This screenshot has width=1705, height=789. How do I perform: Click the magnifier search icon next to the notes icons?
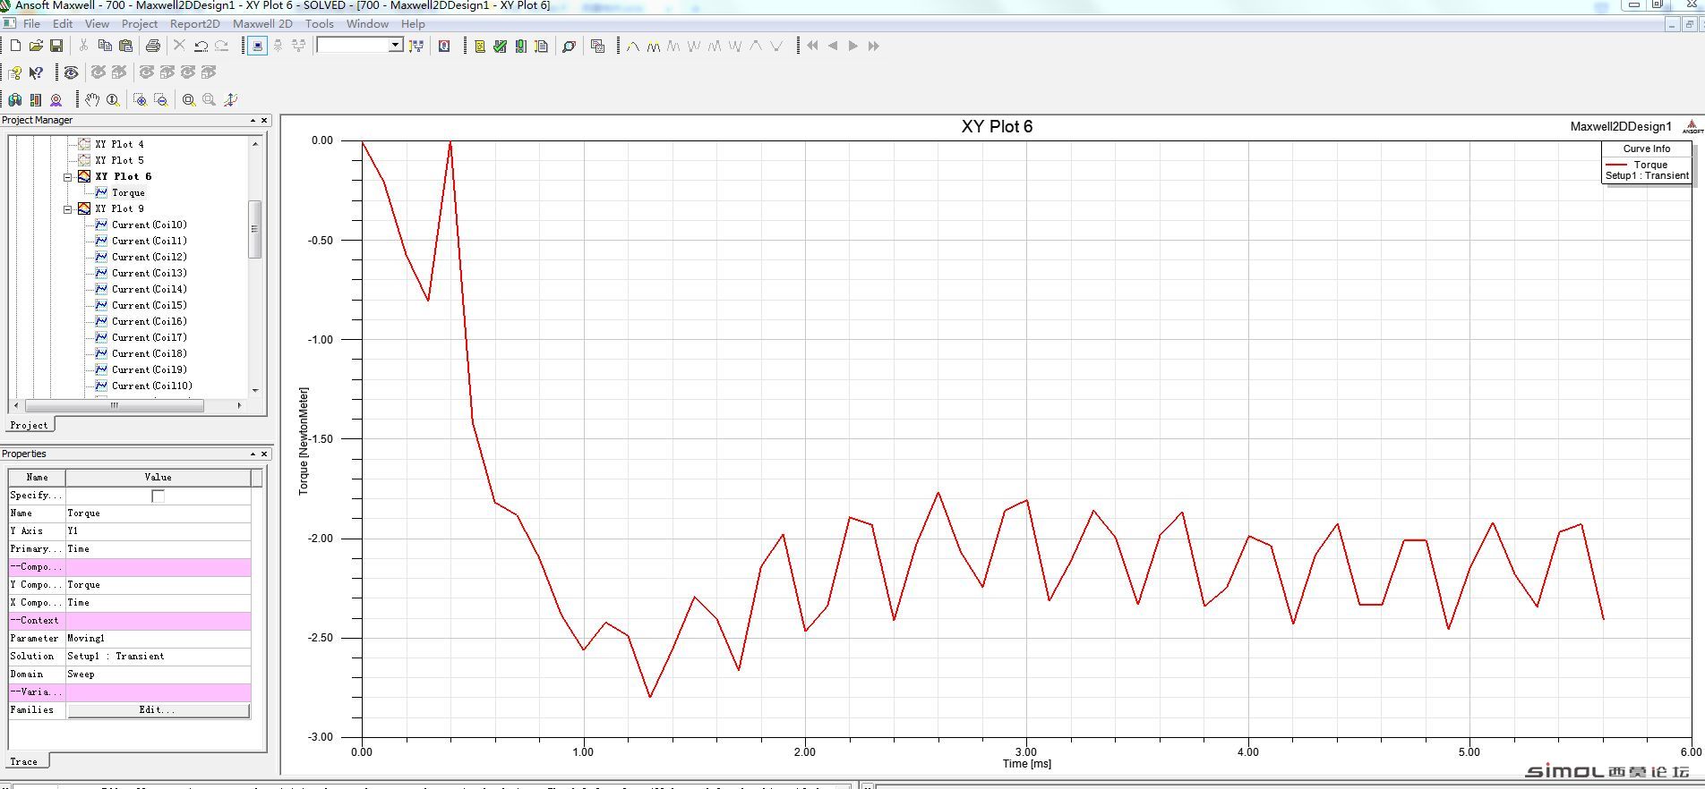point(569,46)
